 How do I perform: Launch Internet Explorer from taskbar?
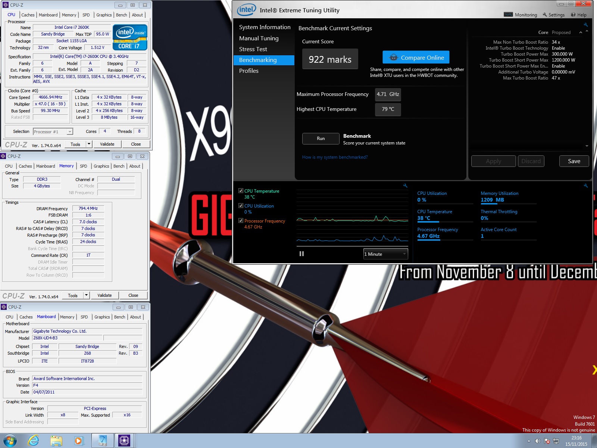33,441
